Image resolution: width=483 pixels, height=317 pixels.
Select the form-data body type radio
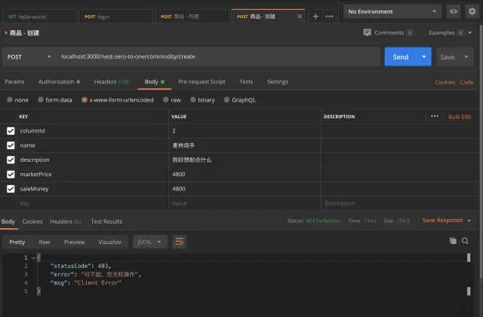tap(41, 99)
